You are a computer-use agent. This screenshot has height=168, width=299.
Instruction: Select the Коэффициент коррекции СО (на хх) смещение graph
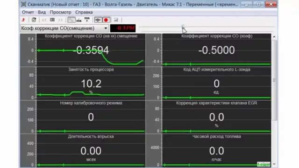tap(83, 50)
